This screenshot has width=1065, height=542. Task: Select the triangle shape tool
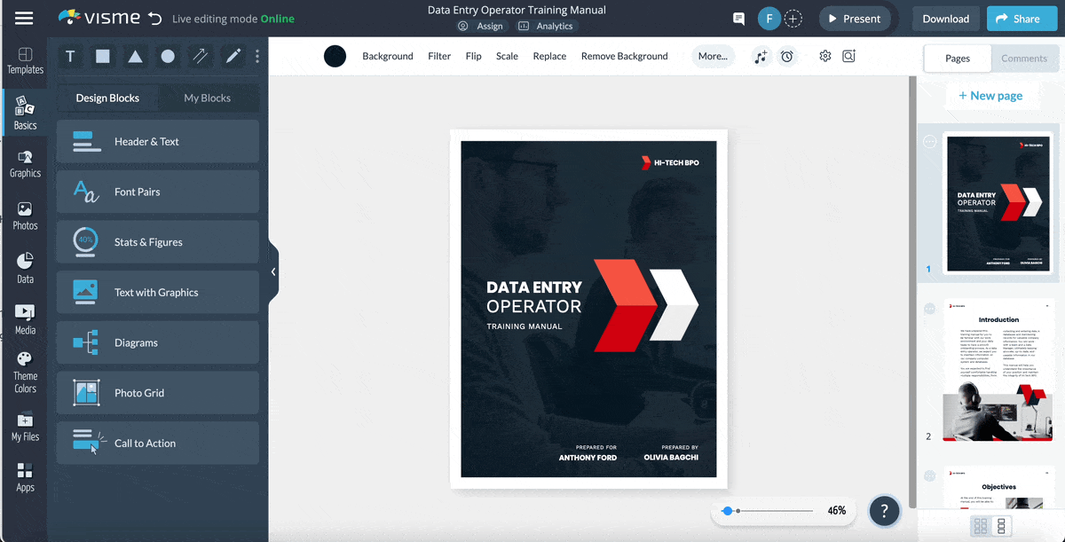point(135,57)
